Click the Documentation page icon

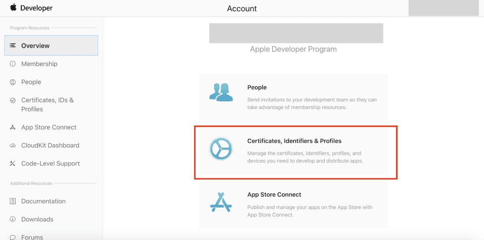pos(13,201)
